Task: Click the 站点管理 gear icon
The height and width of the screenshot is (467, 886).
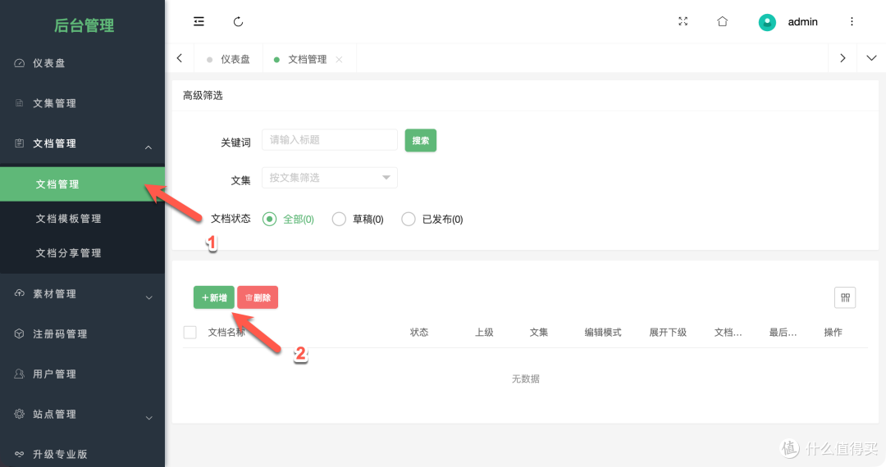Action: click(x=19, y=414)
